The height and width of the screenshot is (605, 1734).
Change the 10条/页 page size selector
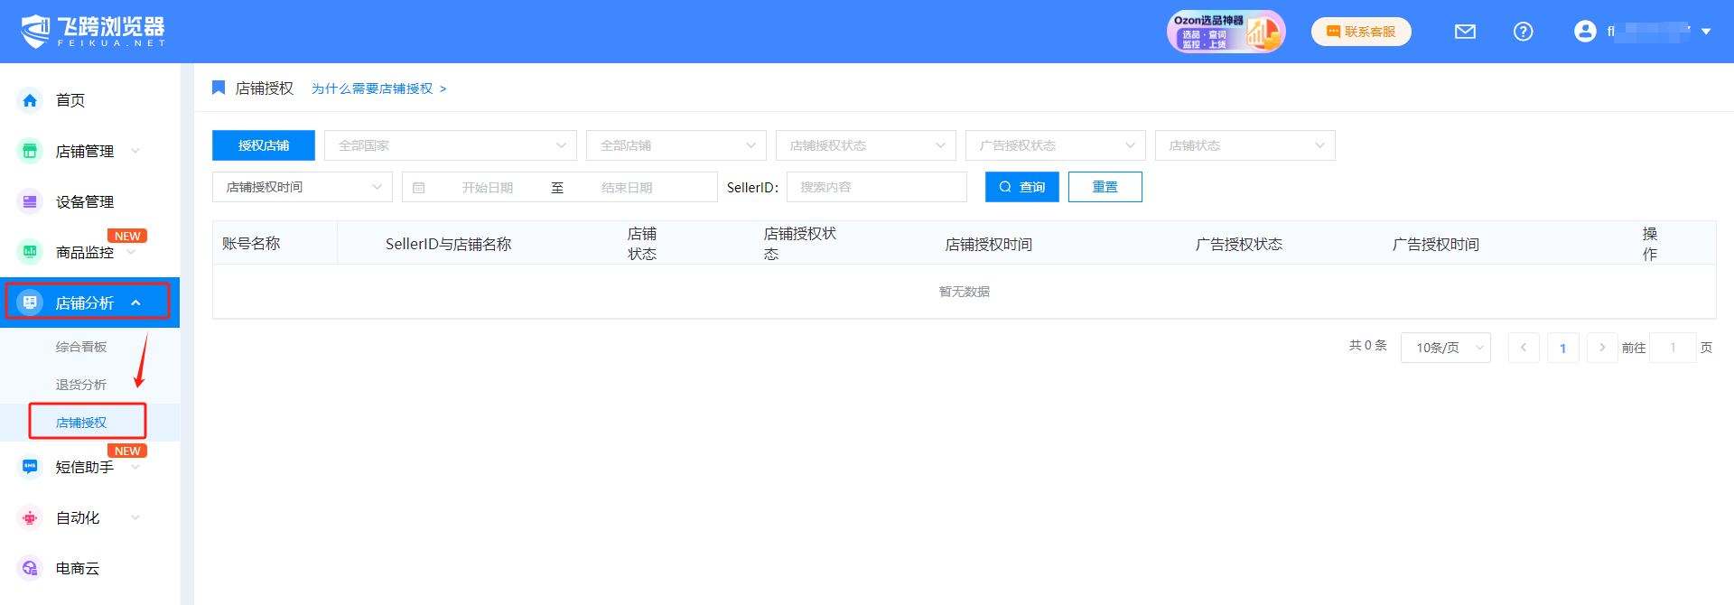[1445, 348]
